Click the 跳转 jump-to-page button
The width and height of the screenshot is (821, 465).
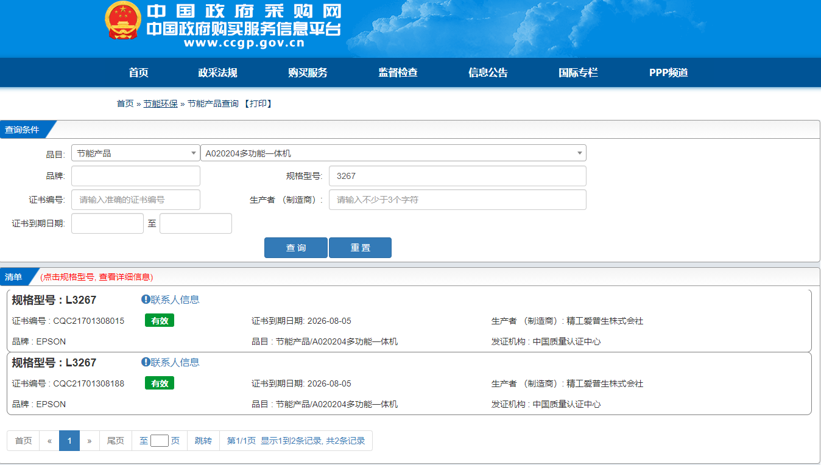pos(203,441)
